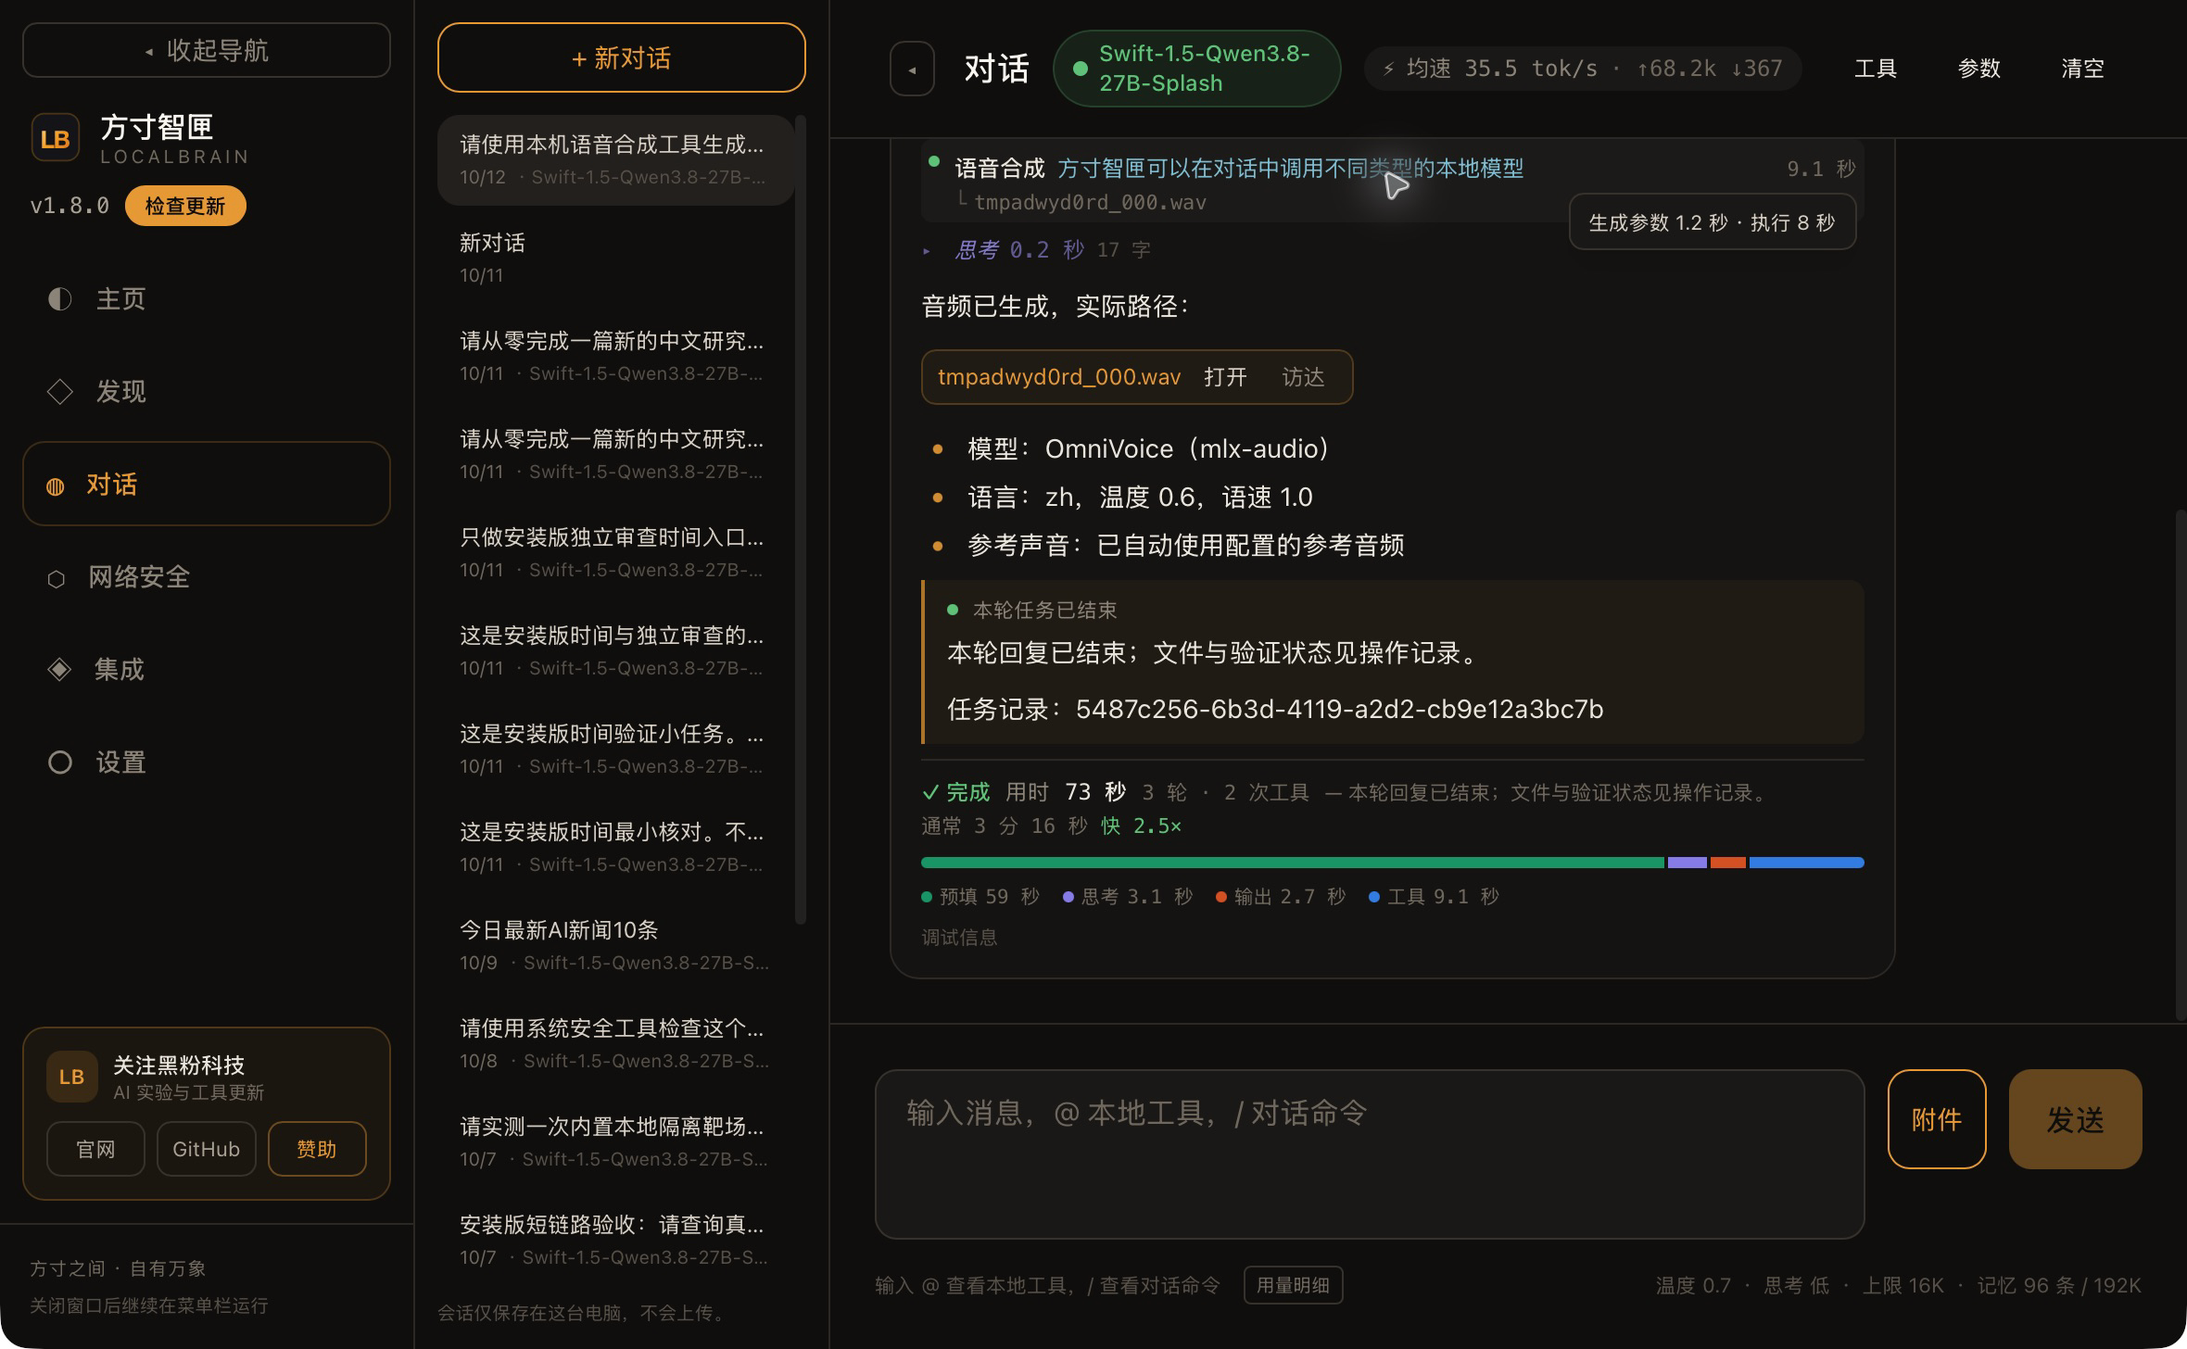This screenshot has width=2187, height=1349.
Task: Collapse the conversation list with arrow button
Action: (912, 69)
